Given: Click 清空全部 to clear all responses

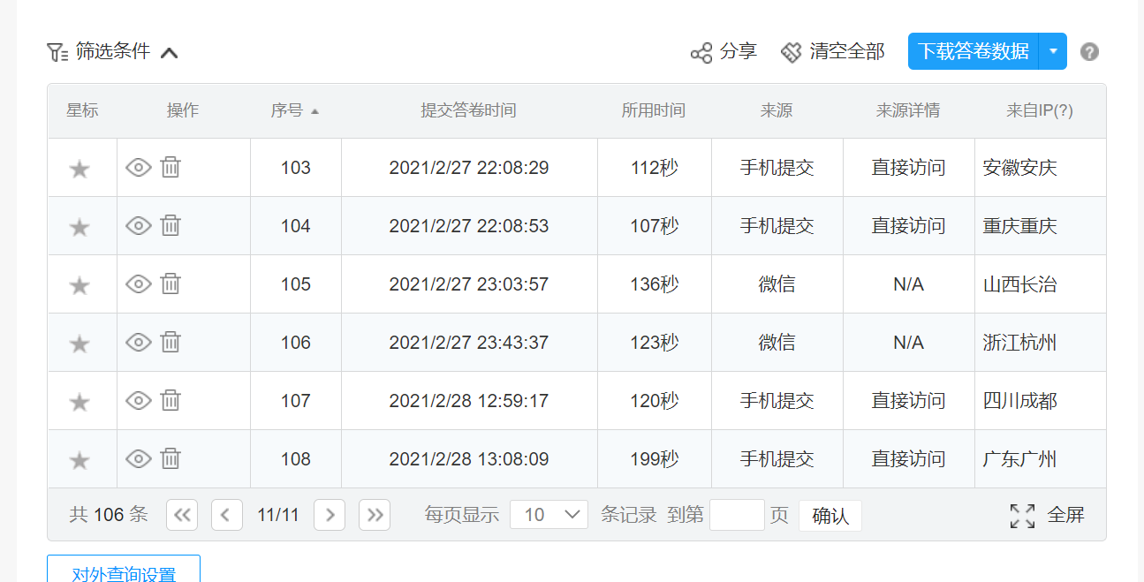Looking at the screenshot, I should point(833,52).
